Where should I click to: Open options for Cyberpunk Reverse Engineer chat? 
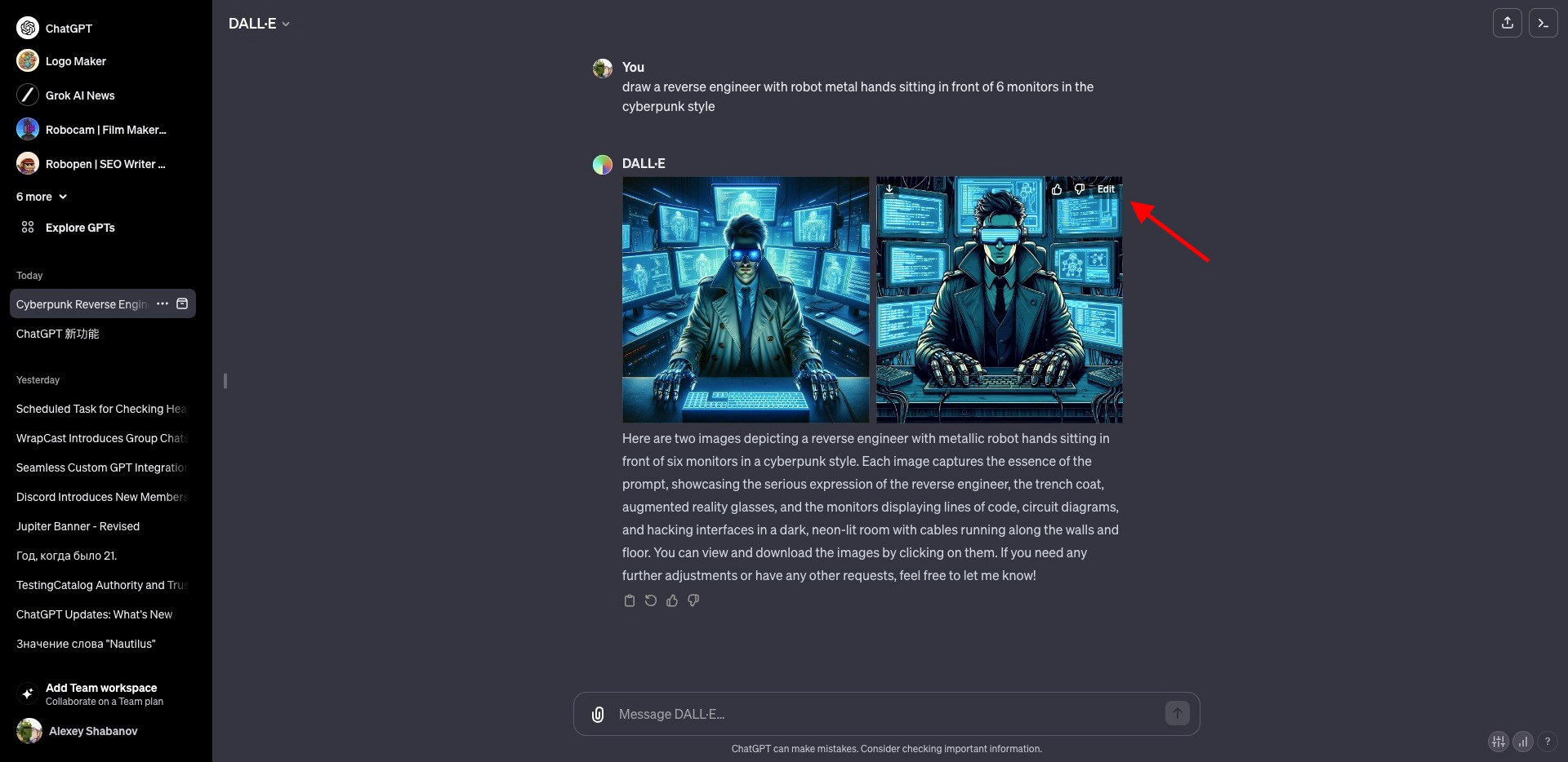(x=163, y=303)
